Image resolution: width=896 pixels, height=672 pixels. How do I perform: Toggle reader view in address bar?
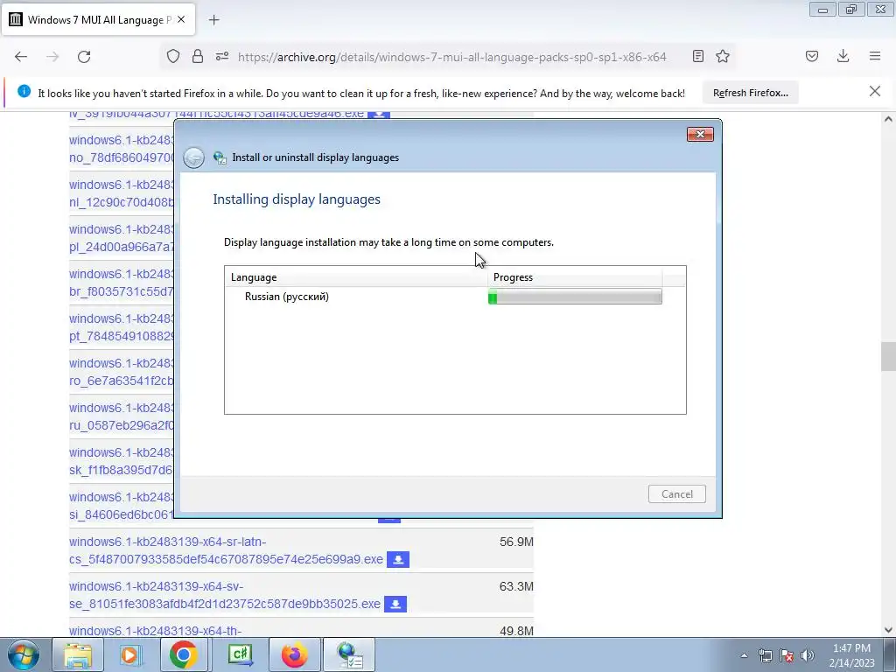click(697, 56)
